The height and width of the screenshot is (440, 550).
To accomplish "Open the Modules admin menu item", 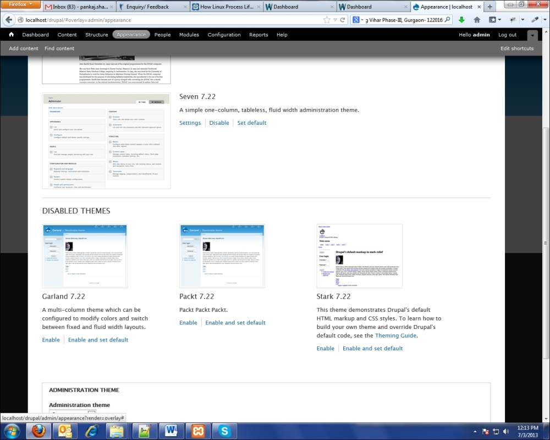I will pyautogui.click(x=189, y=35).
